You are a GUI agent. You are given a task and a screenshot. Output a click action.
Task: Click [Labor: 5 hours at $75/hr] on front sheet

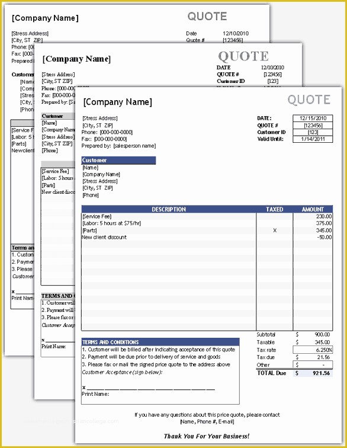click(x=112, y=223)
